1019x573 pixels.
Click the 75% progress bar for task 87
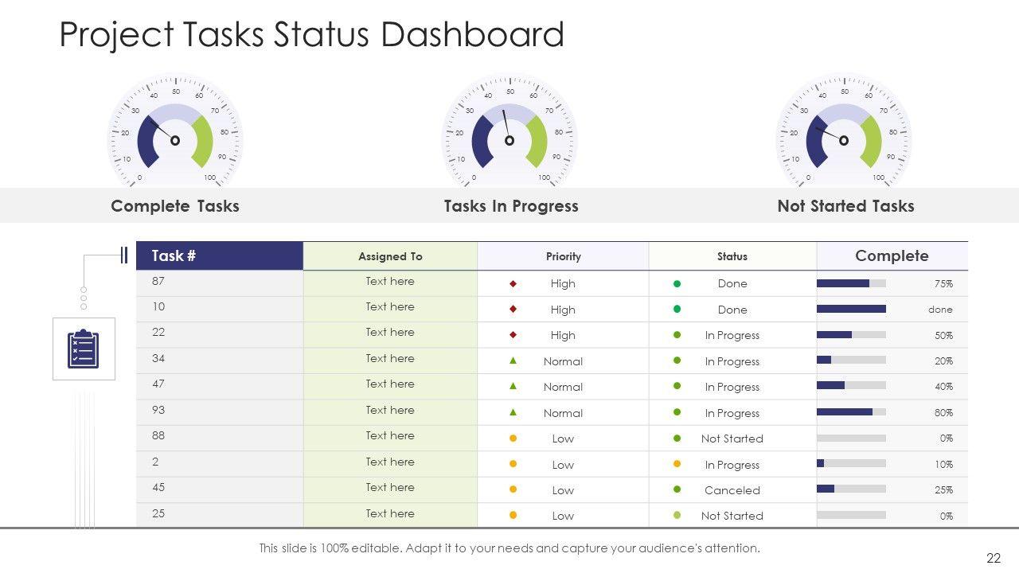click(851, 283)
